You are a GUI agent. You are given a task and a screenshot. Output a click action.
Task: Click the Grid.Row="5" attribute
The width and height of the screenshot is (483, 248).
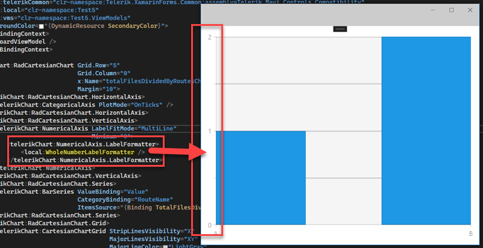click(x=98, y=66)
